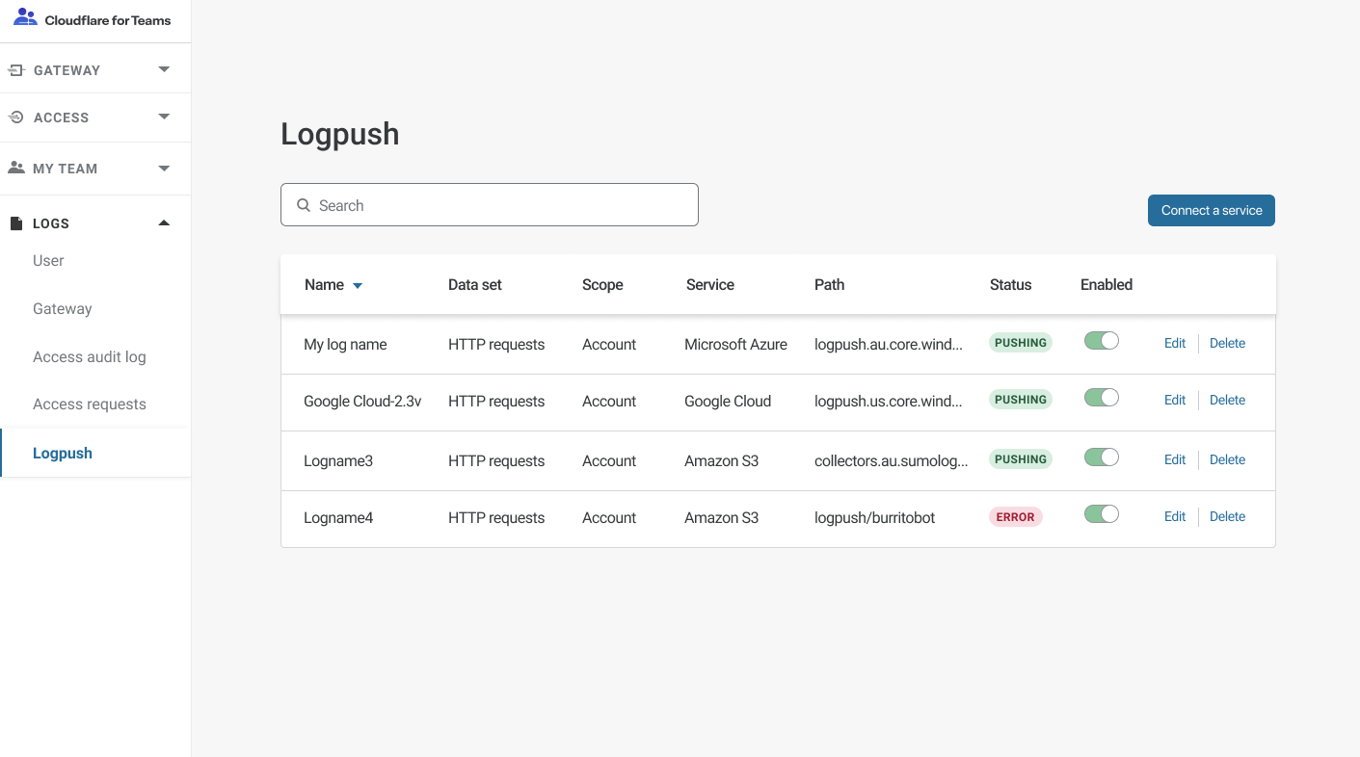Click the Logpush page heading

[x=340, y=134]
